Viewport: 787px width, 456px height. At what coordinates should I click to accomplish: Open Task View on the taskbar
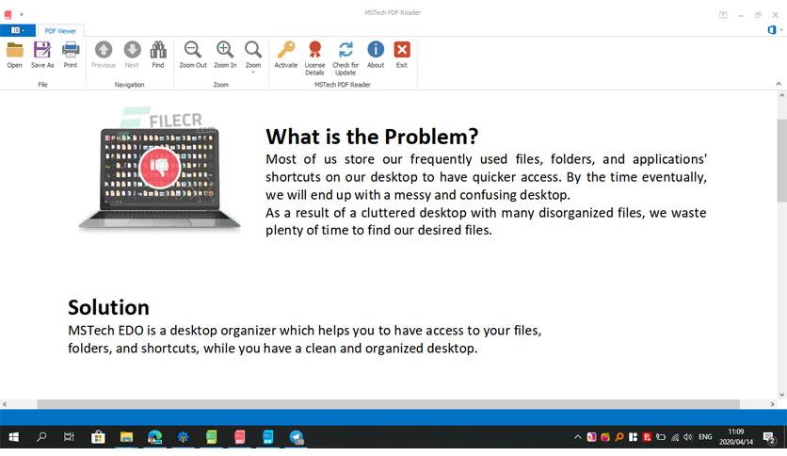[70, 437]
